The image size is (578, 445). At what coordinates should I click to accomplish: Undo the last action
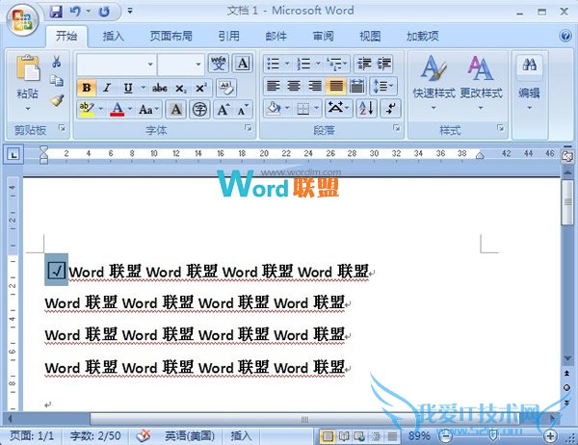tap(75, 12)
